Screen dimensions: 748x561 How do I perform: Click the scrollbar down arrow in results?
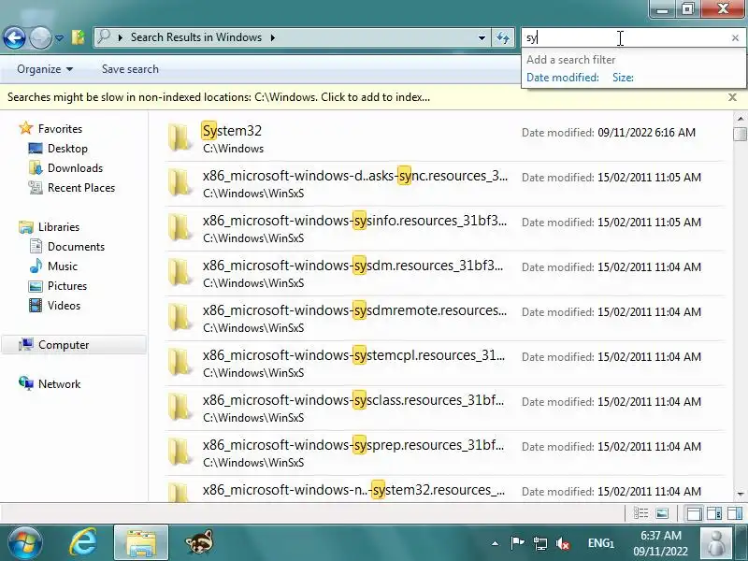click(x=741, y=495)
